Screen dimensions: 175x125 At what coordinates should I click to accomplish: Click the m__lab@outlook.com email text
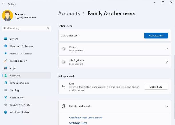click(26, 17)
